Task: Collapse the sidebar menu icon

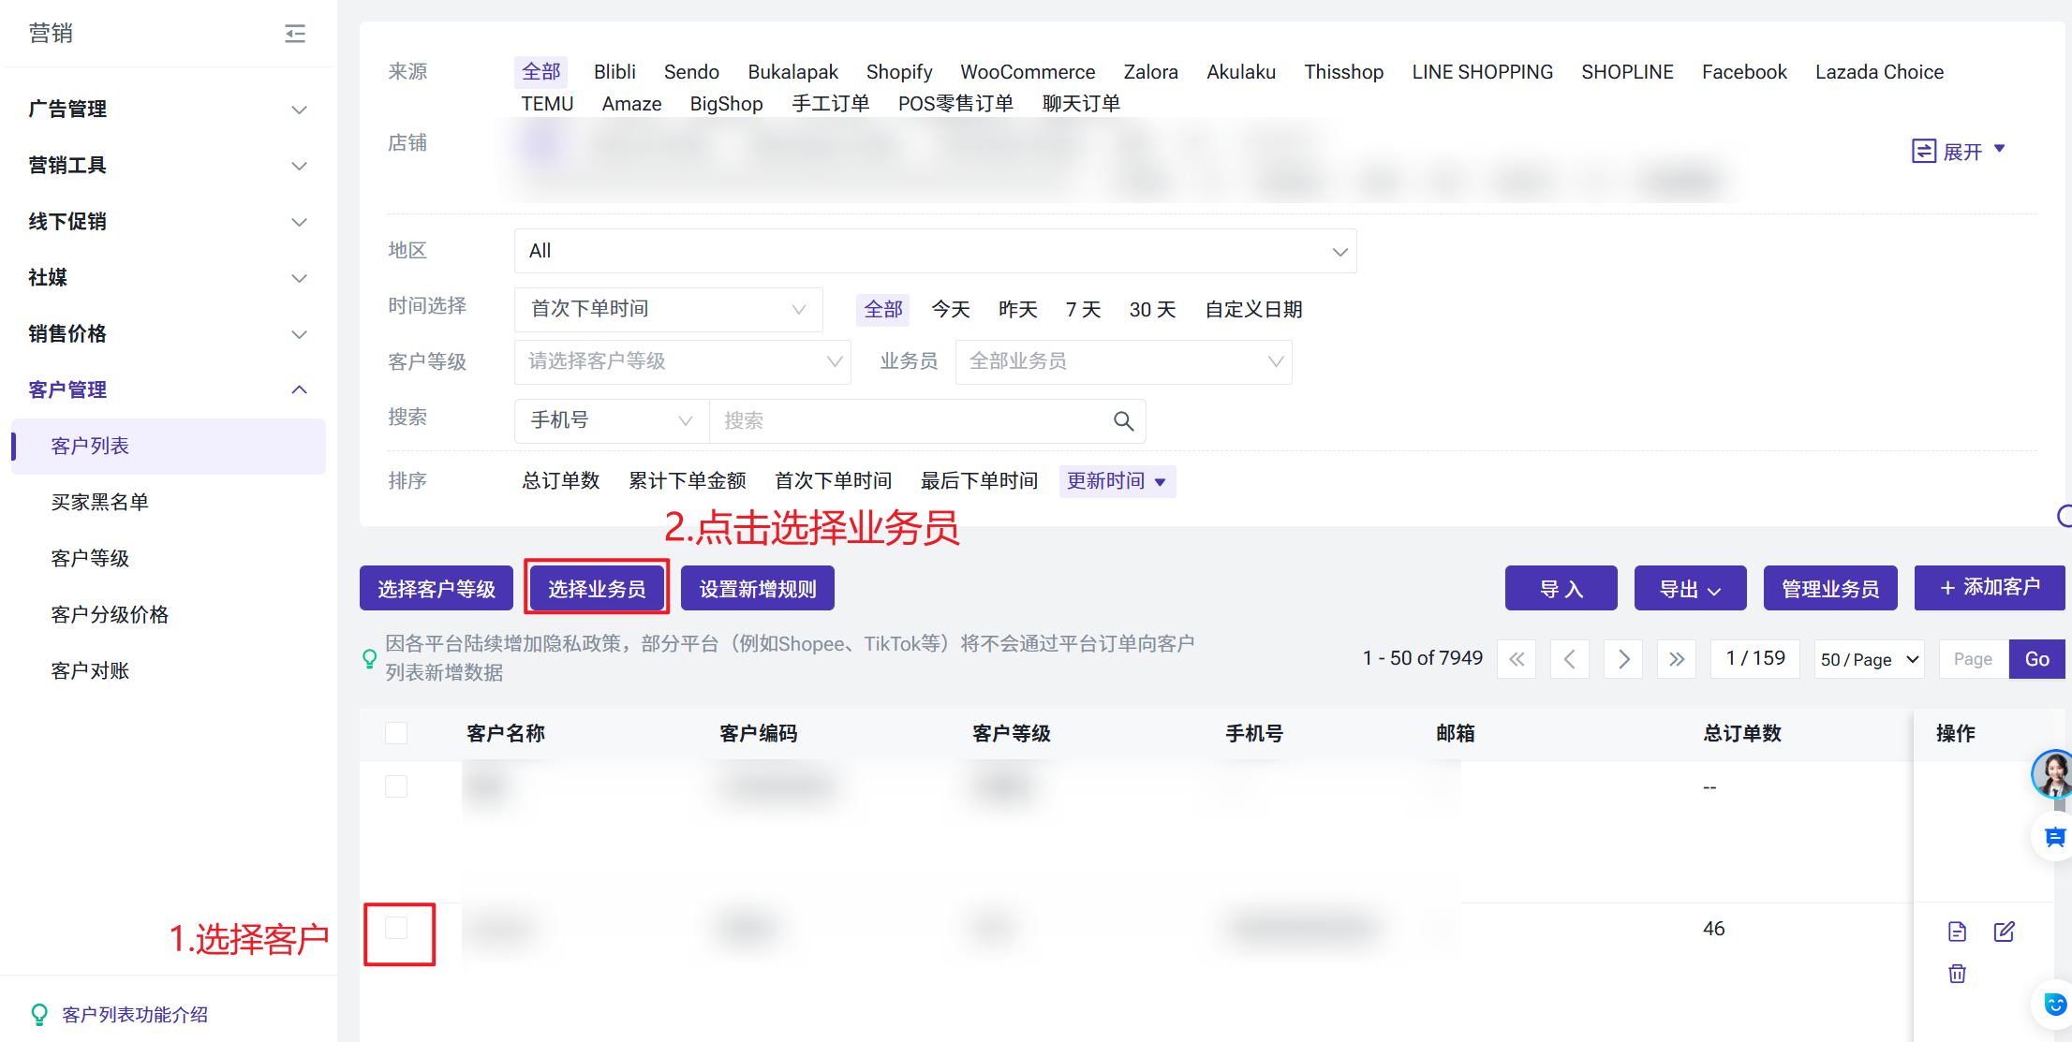Action: point(295,34)
